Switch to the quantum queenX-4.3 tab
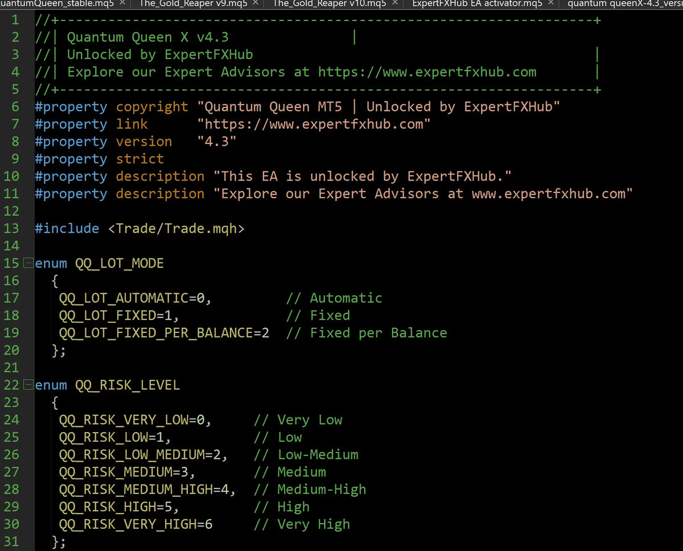This screenshot has width=683, height=551. coord(625,3)
